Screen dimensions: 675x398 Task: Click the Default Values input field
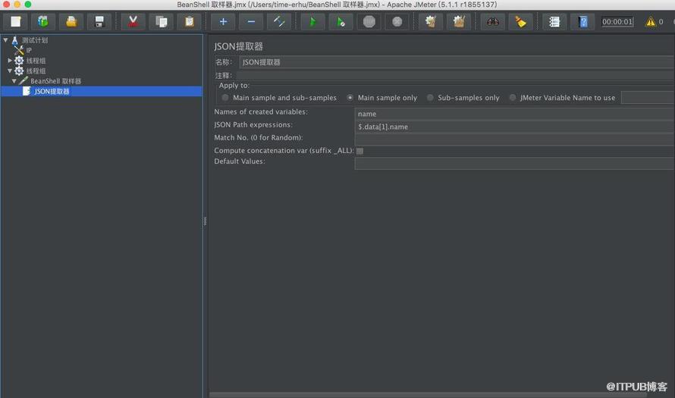point(514,164)
